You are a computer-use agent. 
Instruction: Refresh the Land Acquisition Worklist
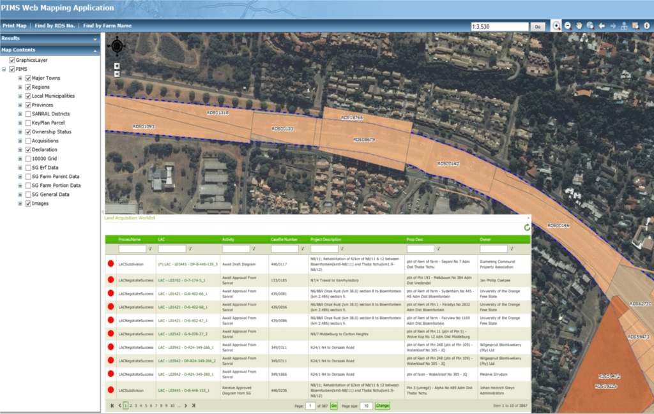527,227
